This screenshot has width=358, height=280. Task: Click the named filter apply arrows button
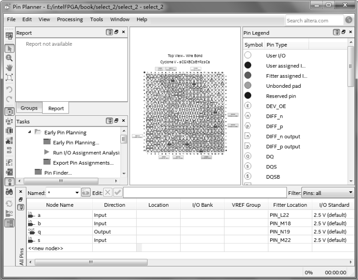pyautogui.click(x=86, y=193)
